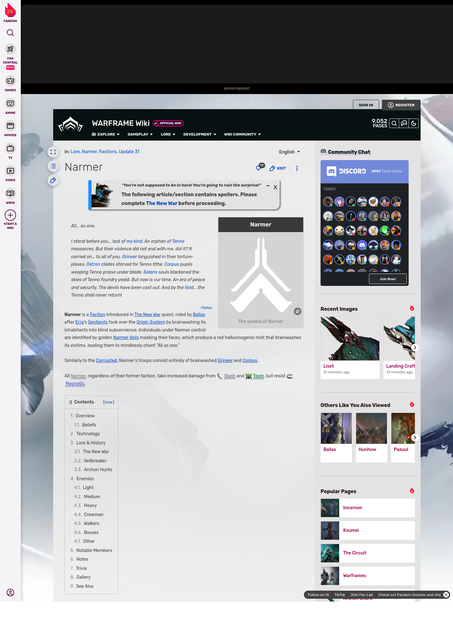Viewport: 453px width, 629px height.
Task: Expand the Development menu
Action: 200,134
